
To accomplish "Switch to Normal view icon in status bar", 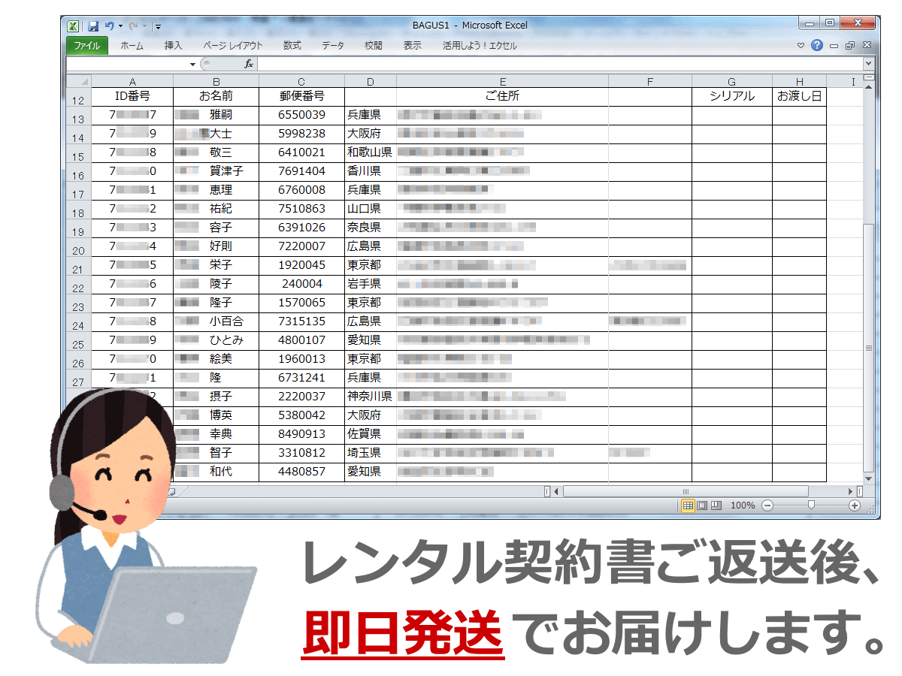I will 688,505.
